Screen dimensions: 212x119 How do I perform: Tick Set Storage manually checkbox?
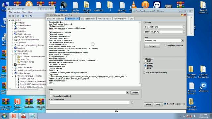(x=144, y=73)
